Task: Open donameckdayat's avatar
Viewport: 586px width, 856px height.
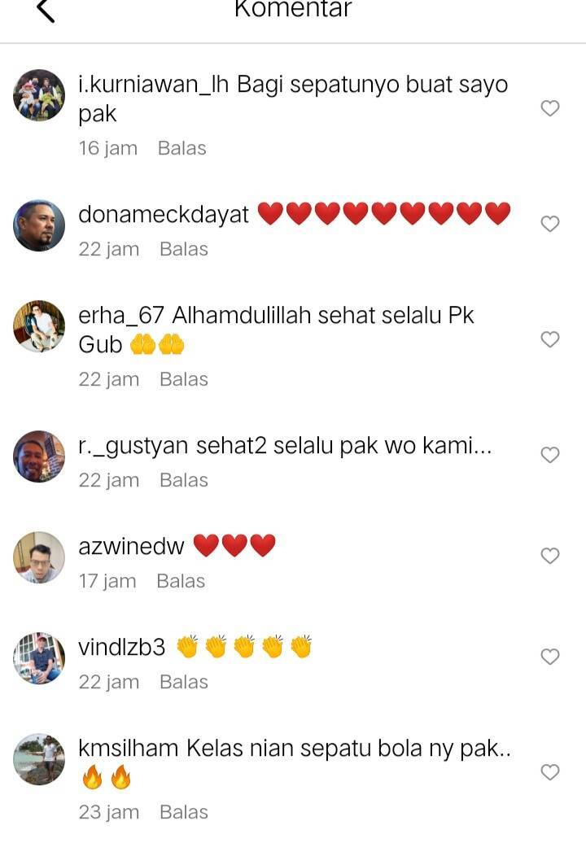Action: point(39,225)
